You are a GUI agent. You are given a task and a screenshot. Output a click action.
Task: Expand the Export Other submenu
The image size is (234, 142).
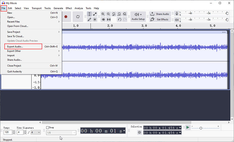pyautogui.click(x=31, y=51)
